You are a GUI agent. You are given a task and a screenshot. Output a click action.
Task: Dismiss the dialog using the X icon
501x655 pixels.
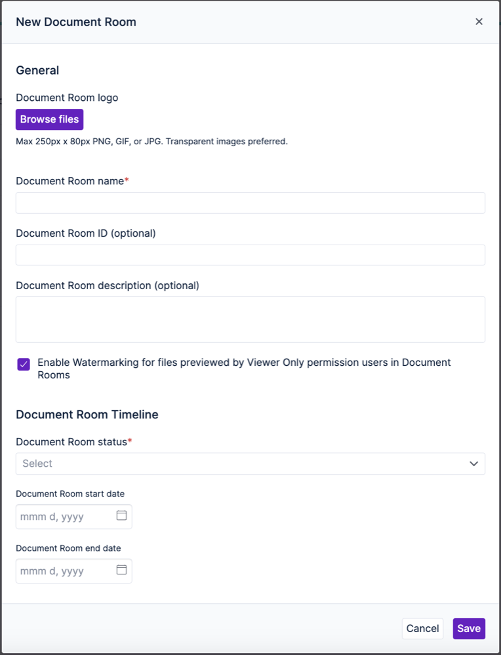pyautogui.click(x=479, y=21)
